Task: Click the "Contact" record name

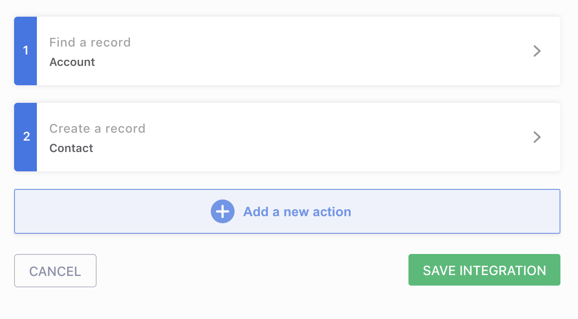Action: 71,148
